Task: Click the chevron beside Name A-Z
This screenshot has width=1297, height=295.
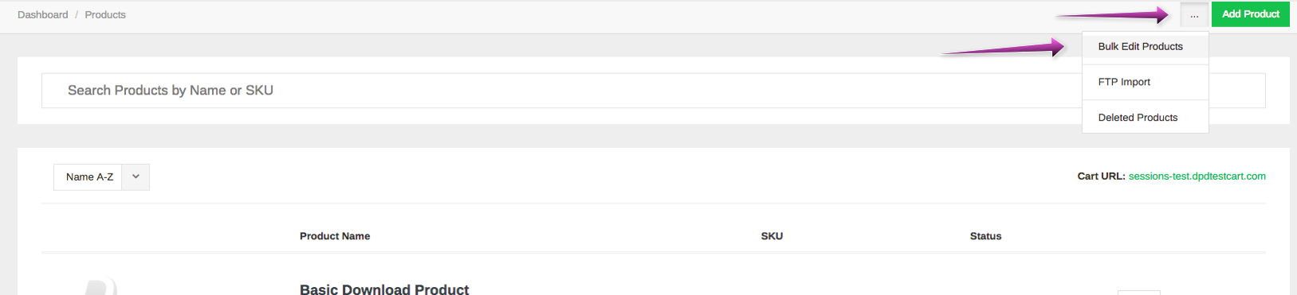Action: [136, 177]
